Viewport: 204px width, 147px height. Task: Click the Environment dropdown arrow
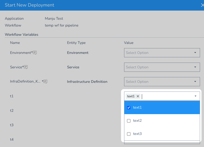(x=195, y=53)
